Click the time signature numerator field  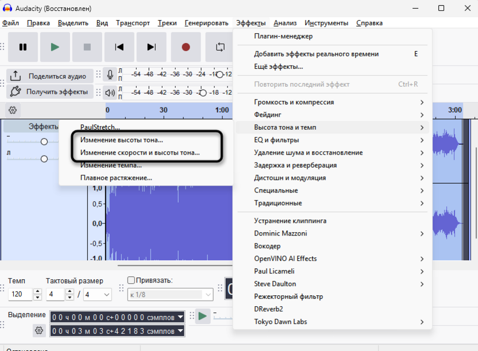coord(56,294)
